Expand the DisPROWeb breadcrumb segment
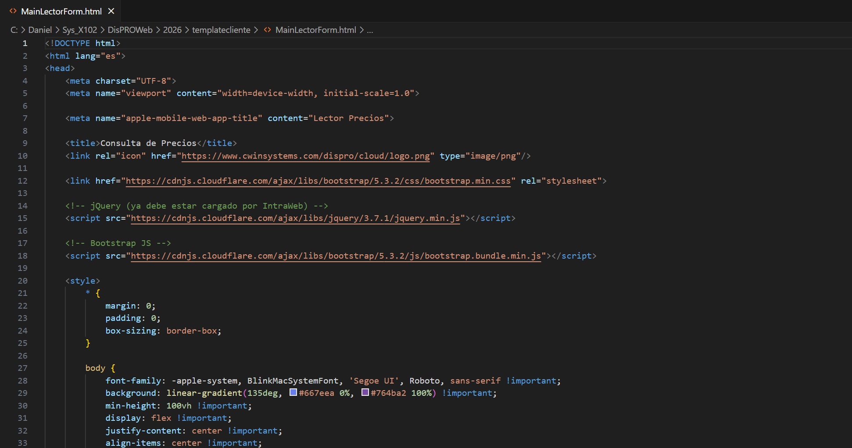852x448 pixels. (130, 30)
